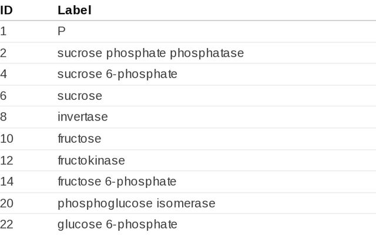This screenshot has height=235, width=376.
Task: Select the sucrose phosphate phosphatase row
Action: (150, 53)
